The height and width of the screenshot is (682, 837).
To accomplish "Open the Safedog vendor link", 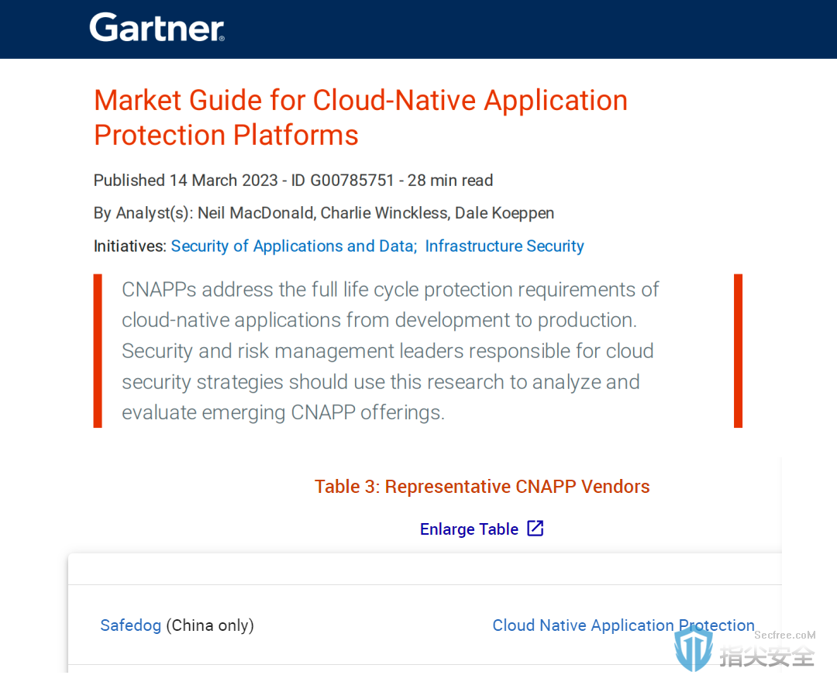I will [x=131, y=625].
